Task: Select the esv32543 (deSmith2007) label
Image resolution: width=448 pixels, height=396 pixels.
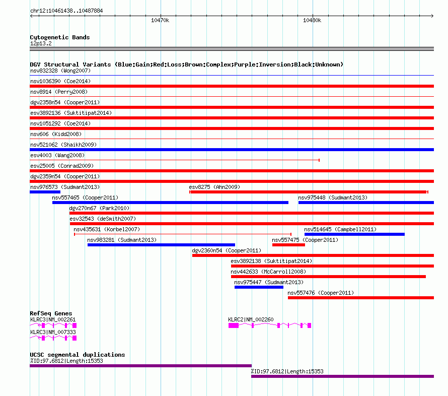Action: [x=103, y=219]
